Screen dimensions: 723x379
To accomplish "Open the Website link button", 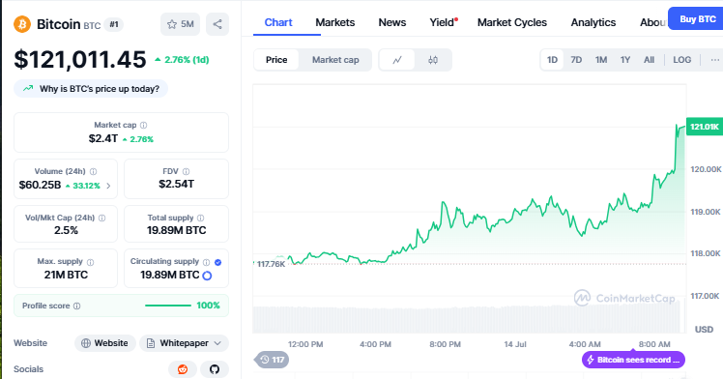I will pos(105,343).
